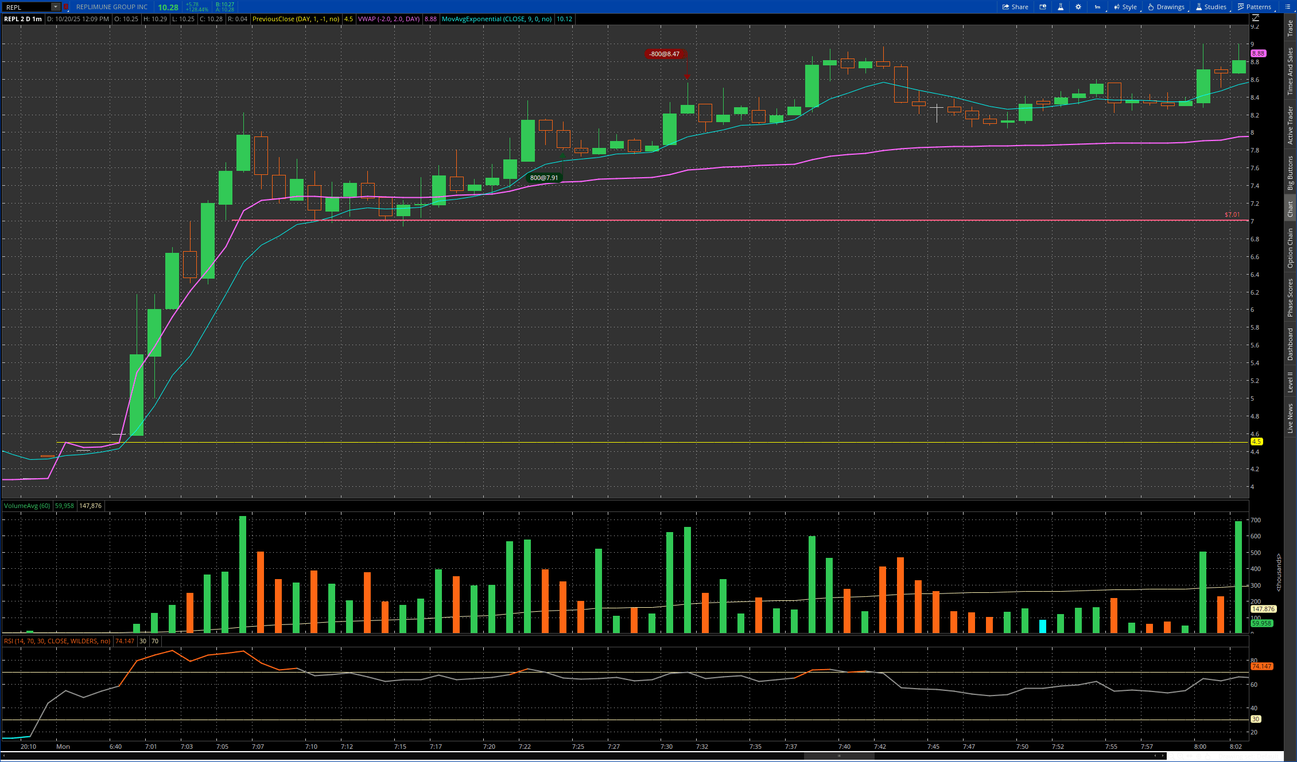Click the Share chart button

click(x=1015, y=7)
